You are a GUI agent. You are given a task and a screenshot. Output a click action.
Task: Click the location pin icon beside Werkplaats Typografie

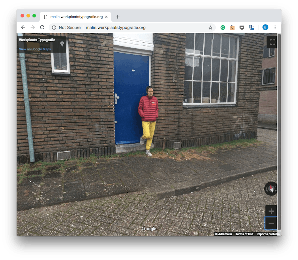click(x=62, y=44)
